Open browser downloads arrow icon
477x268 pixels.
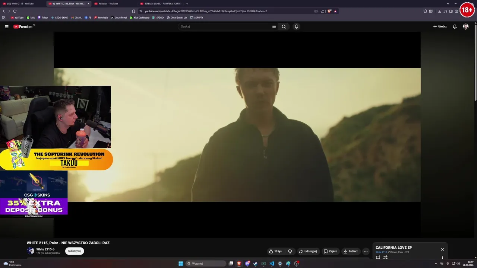pos(440,11)
